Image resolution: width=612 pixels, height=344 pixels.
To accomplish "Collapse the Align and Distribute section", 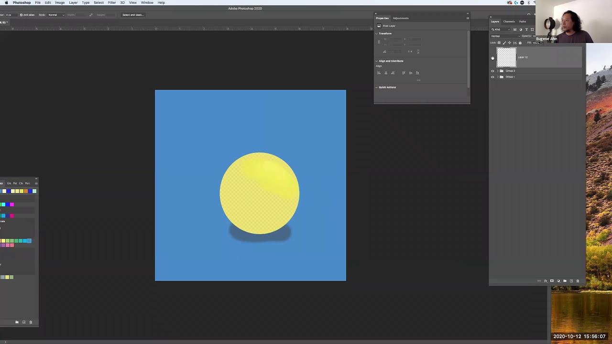I will [x=377, y=61].
